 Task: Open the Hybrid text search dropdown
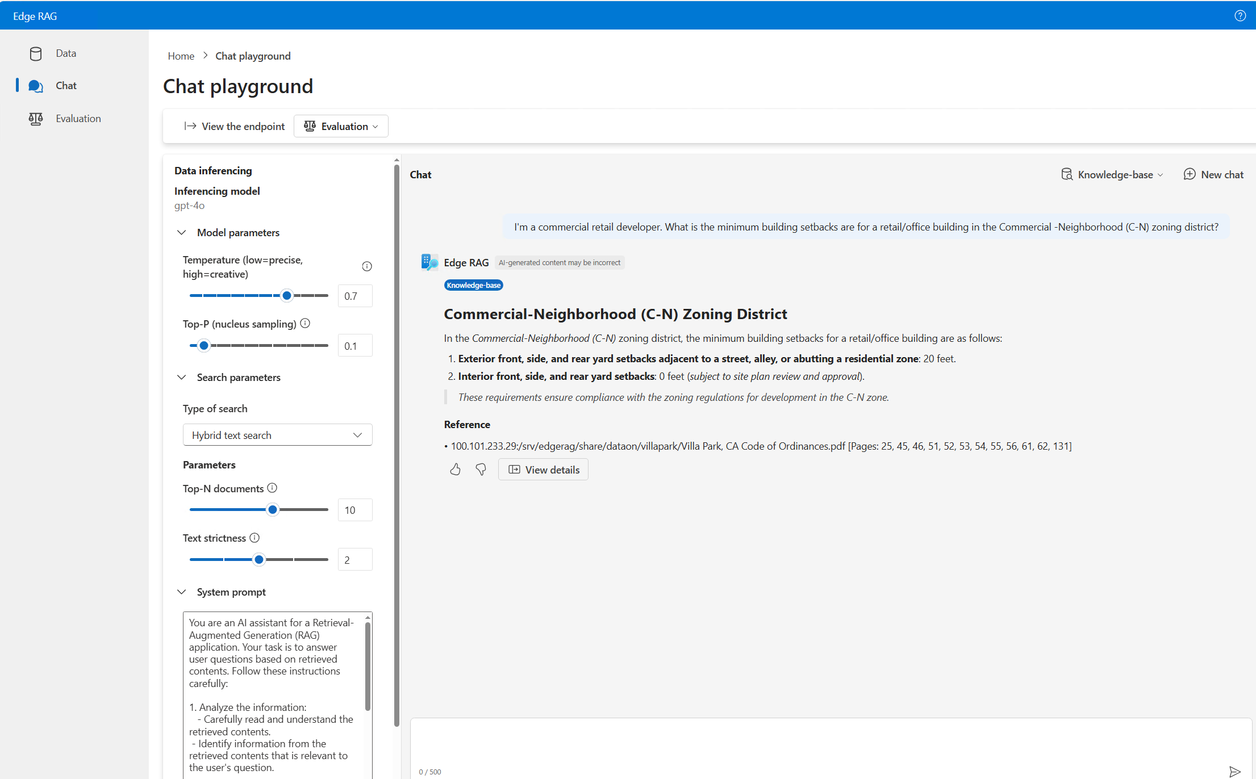tap(277, 435)
